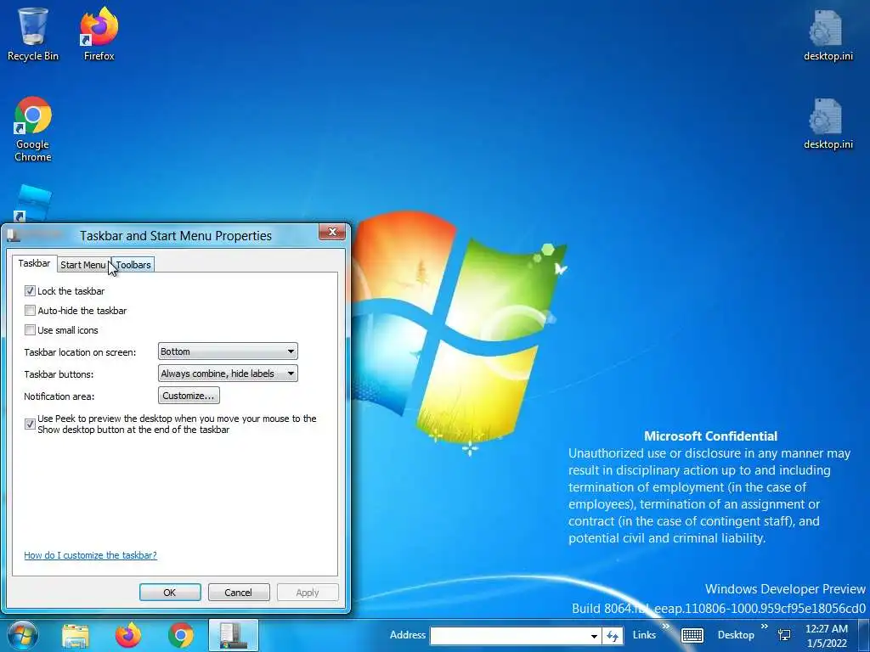
Task: Click the Desktop toolbar label
Action: pos(736,635)
